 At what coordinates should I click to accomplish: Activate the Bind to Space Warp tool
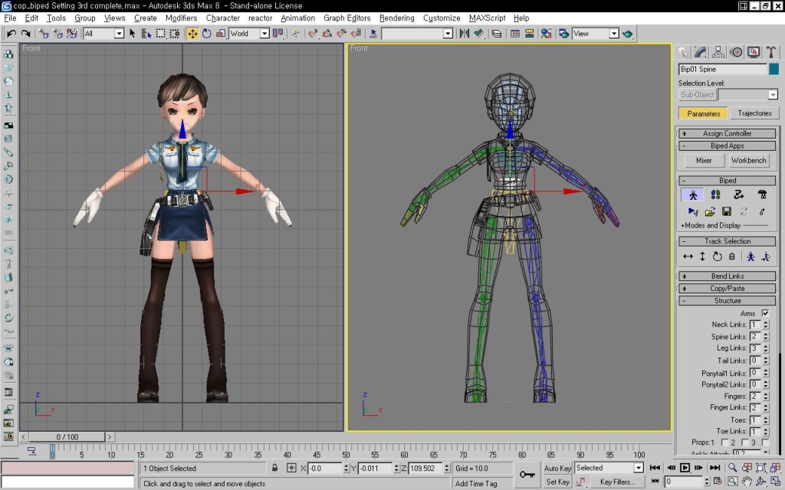71,34
